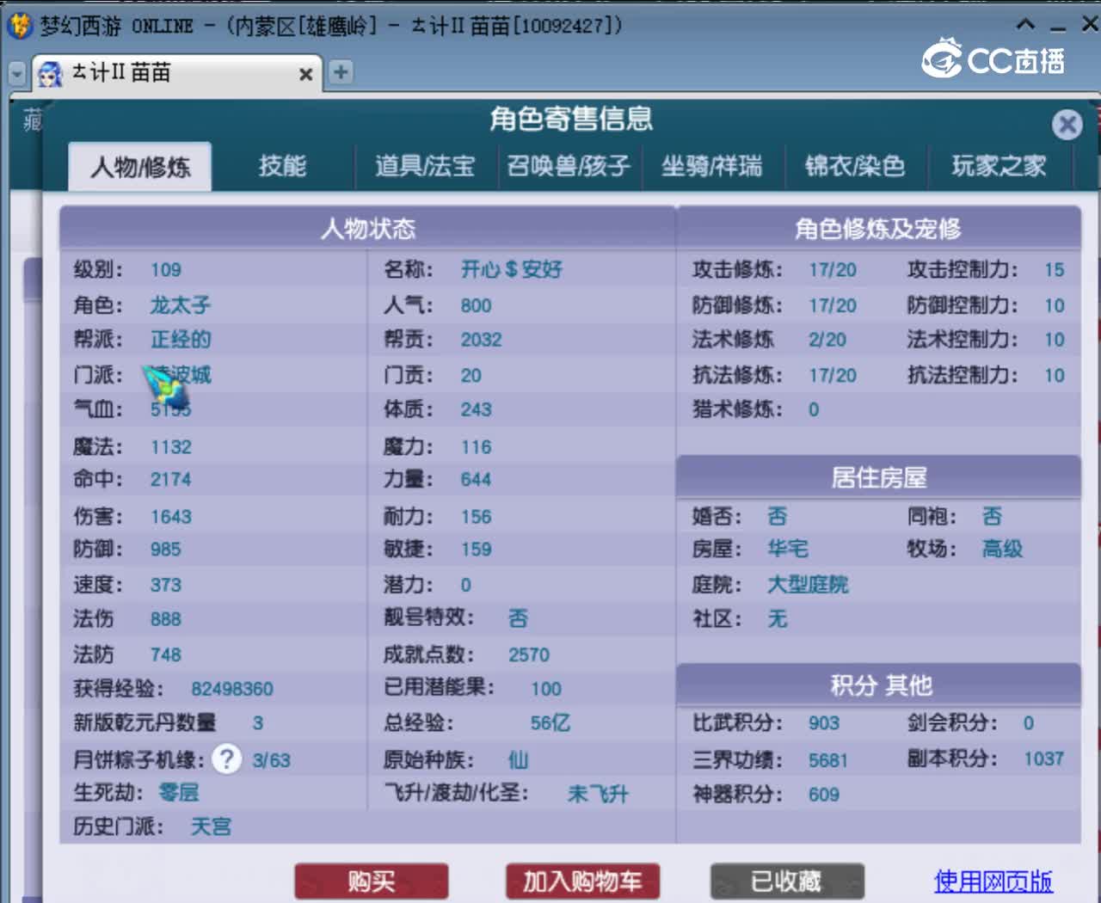Screen dimensions: 1101x903
Task: Click the 生死劫 value 零层
Action: (x=179, y=792)
